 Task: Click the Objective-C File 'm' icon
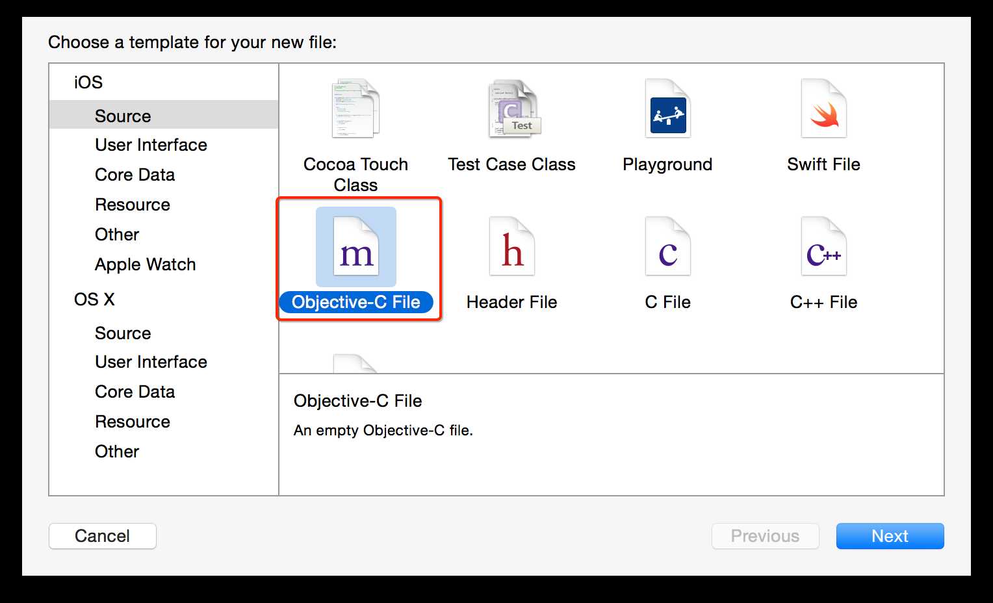355,246
